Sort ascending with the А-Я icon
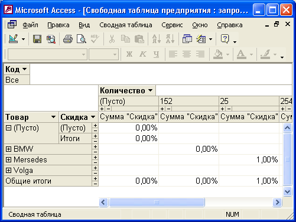The image size is (296, 222). pyautogui.click(x=157, y=39)
